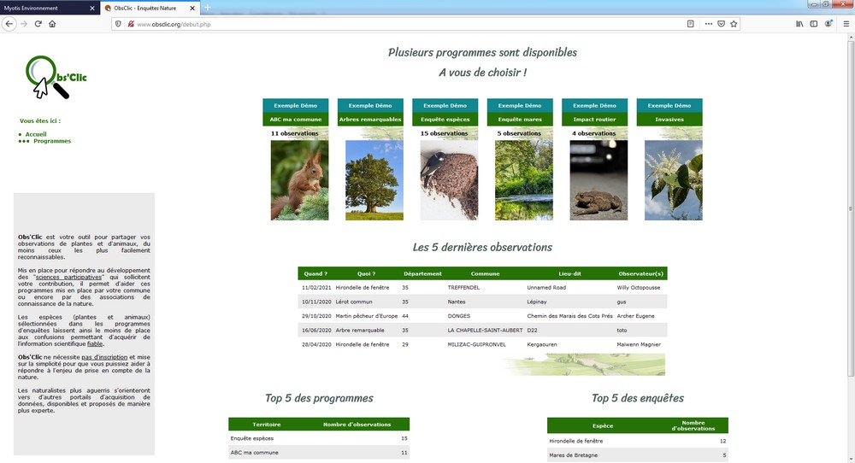
Task: Open the Accueil navigation link
Action: (36, 134)
